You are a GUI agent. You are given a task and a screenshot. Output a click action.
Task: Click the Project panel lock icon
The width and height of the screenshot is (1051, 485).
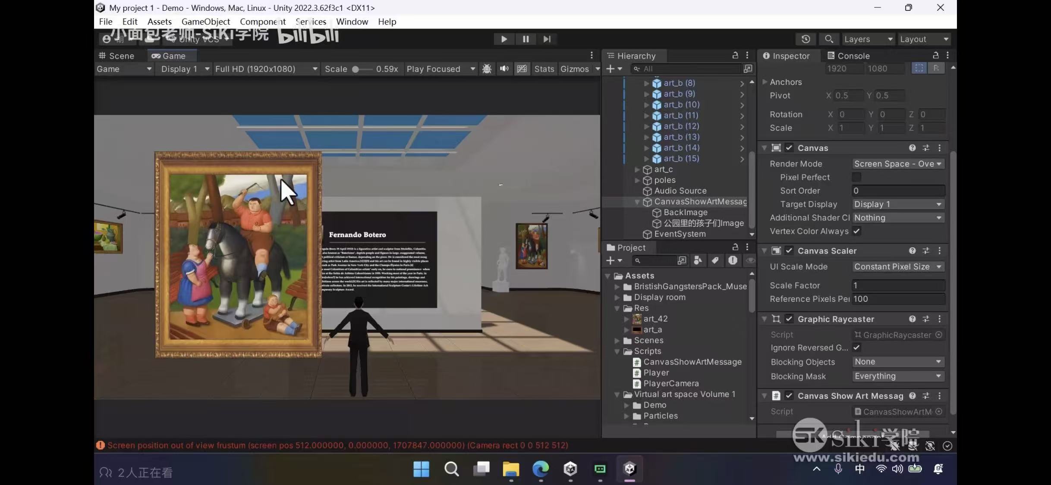coord(735,247)
